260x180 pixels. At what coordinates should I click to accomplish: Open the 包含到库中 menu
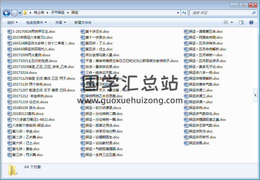coord(36,22)
